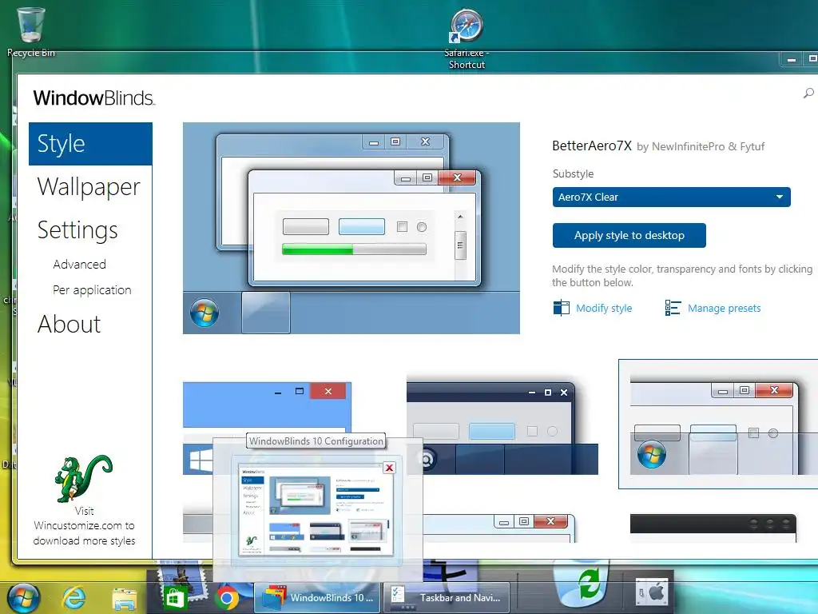Open the About section

pos(69,325)
